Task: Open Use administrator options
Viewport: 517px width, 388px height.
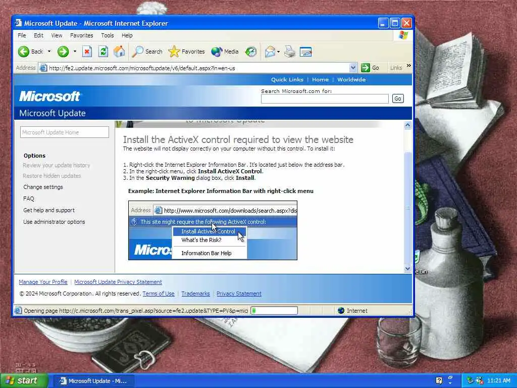Action: pyautogui.click(x=54, y=222)
